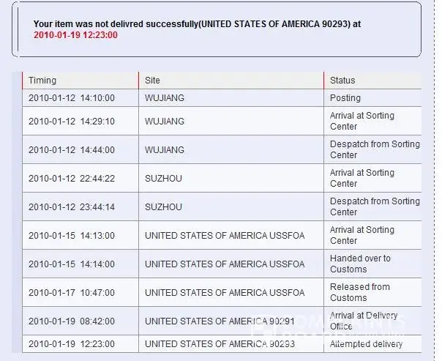Click the Posting status cell
Viewport: 442px width, 361px height.
click(345, 98)
